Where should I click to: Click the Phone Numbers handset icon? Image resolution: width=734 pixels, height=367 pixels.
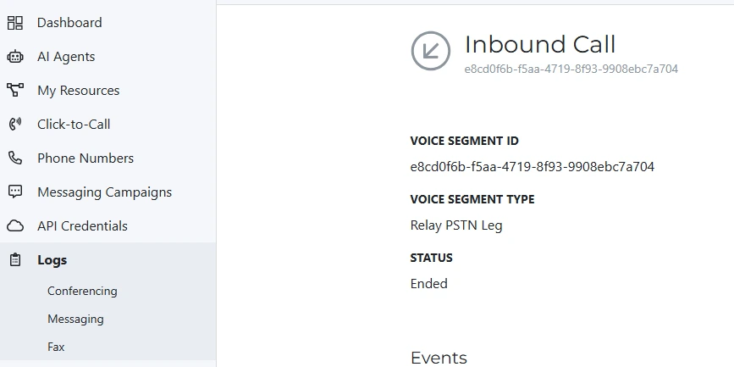pyautogui.click(x=14, y=158)
